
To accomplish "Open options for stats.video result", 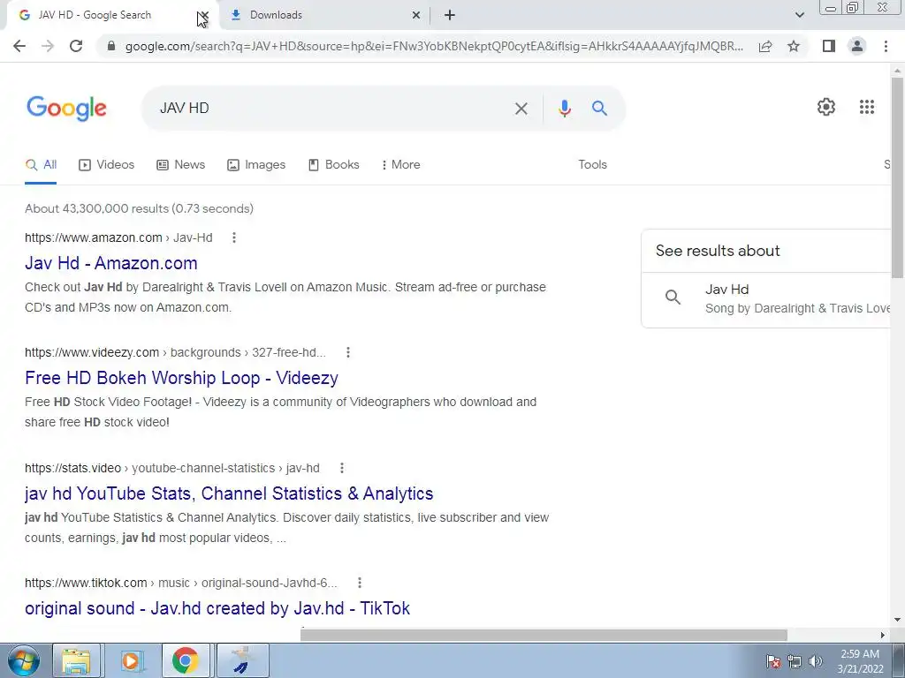I will pyautogui.click(x=342, y=468).
